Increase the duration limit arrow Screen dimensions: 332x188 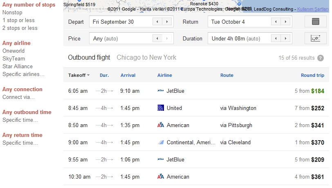285,38
